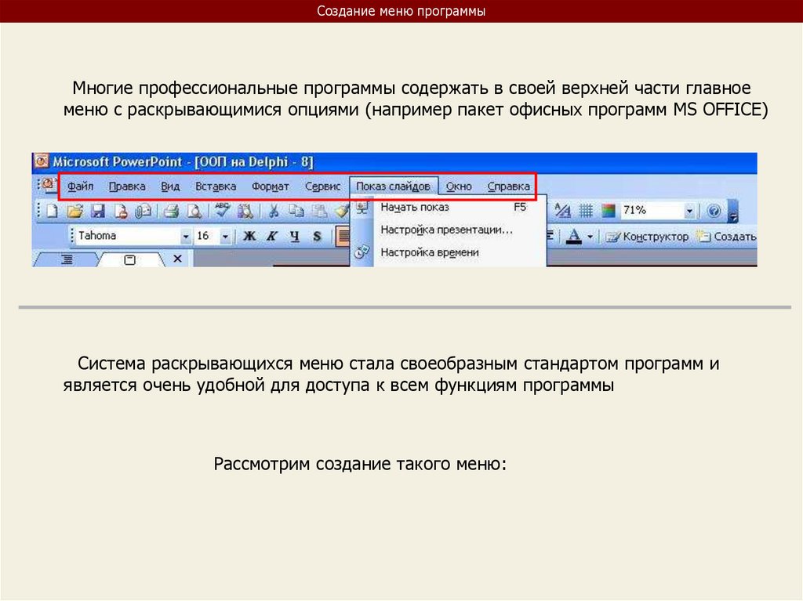This screenshot has width=803, height=601.
Task: Open the Tahoma font dropdown arrow
Action: point(185,237)
